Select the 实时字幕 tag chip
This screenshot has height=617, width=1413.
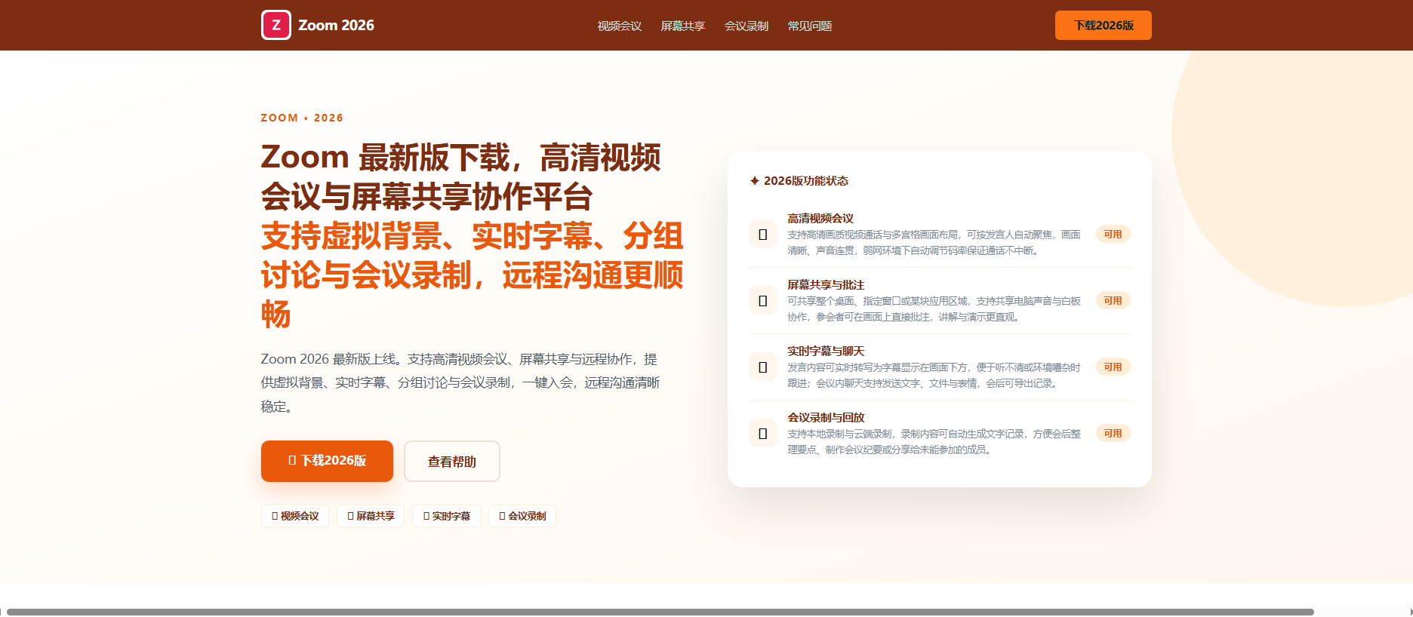[x=447, y=516]
